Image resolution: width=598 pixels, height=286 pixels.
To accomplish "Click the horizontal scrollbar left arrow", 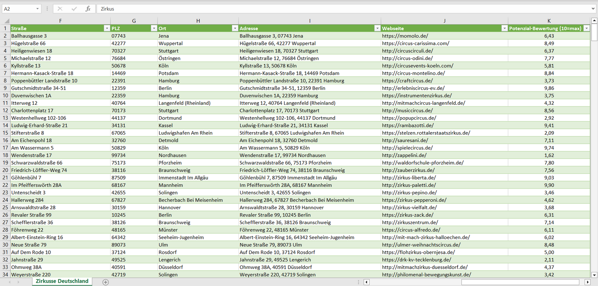I will (x=366, y=282).
